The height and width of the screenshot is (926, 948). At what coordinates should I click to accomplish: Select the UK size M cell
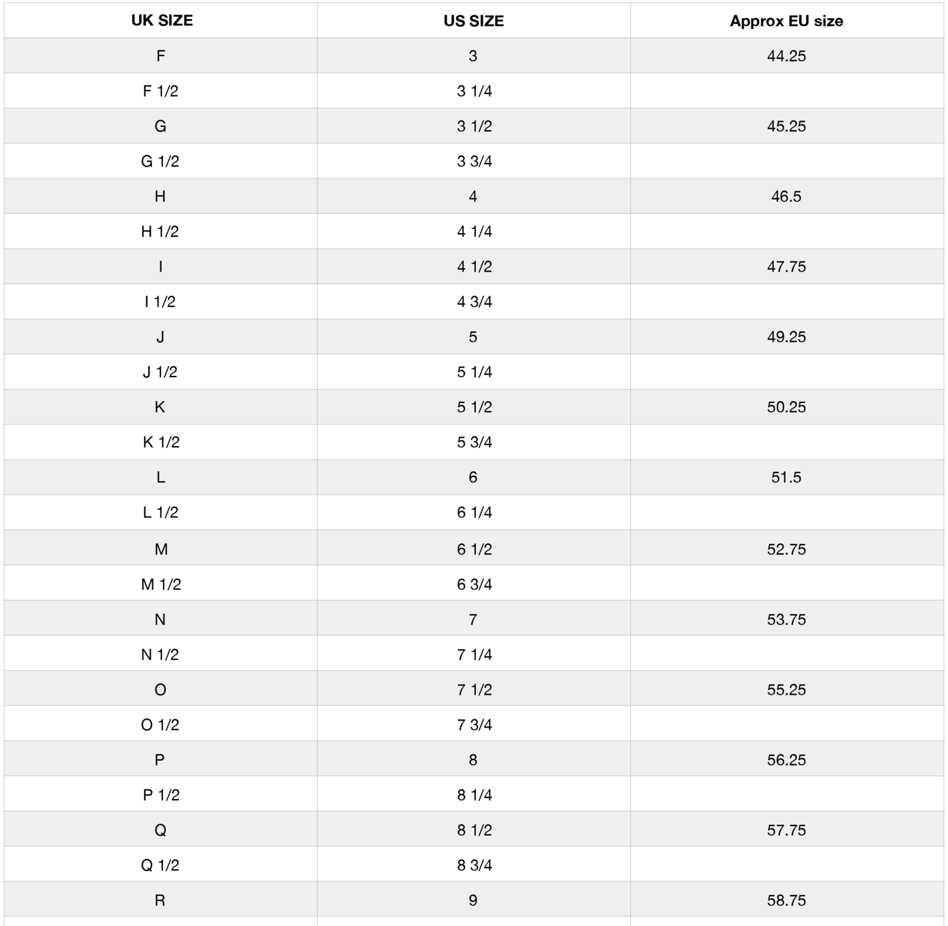pyautogui.click(x=161, y=550)
